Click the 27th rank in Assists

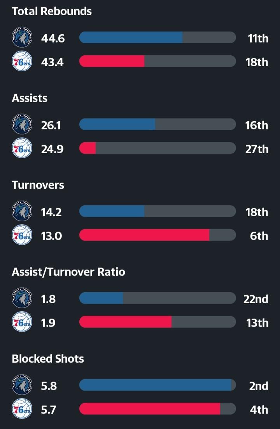pos(257,149)
